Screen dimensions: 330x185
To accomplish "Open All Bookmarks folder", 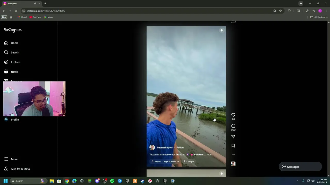I will tap(319, 17).
